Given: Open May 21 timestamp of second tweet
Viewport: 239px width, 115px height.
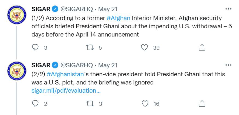Looking at the screenshot, I should pyautogui.click(x=108, y=65).
